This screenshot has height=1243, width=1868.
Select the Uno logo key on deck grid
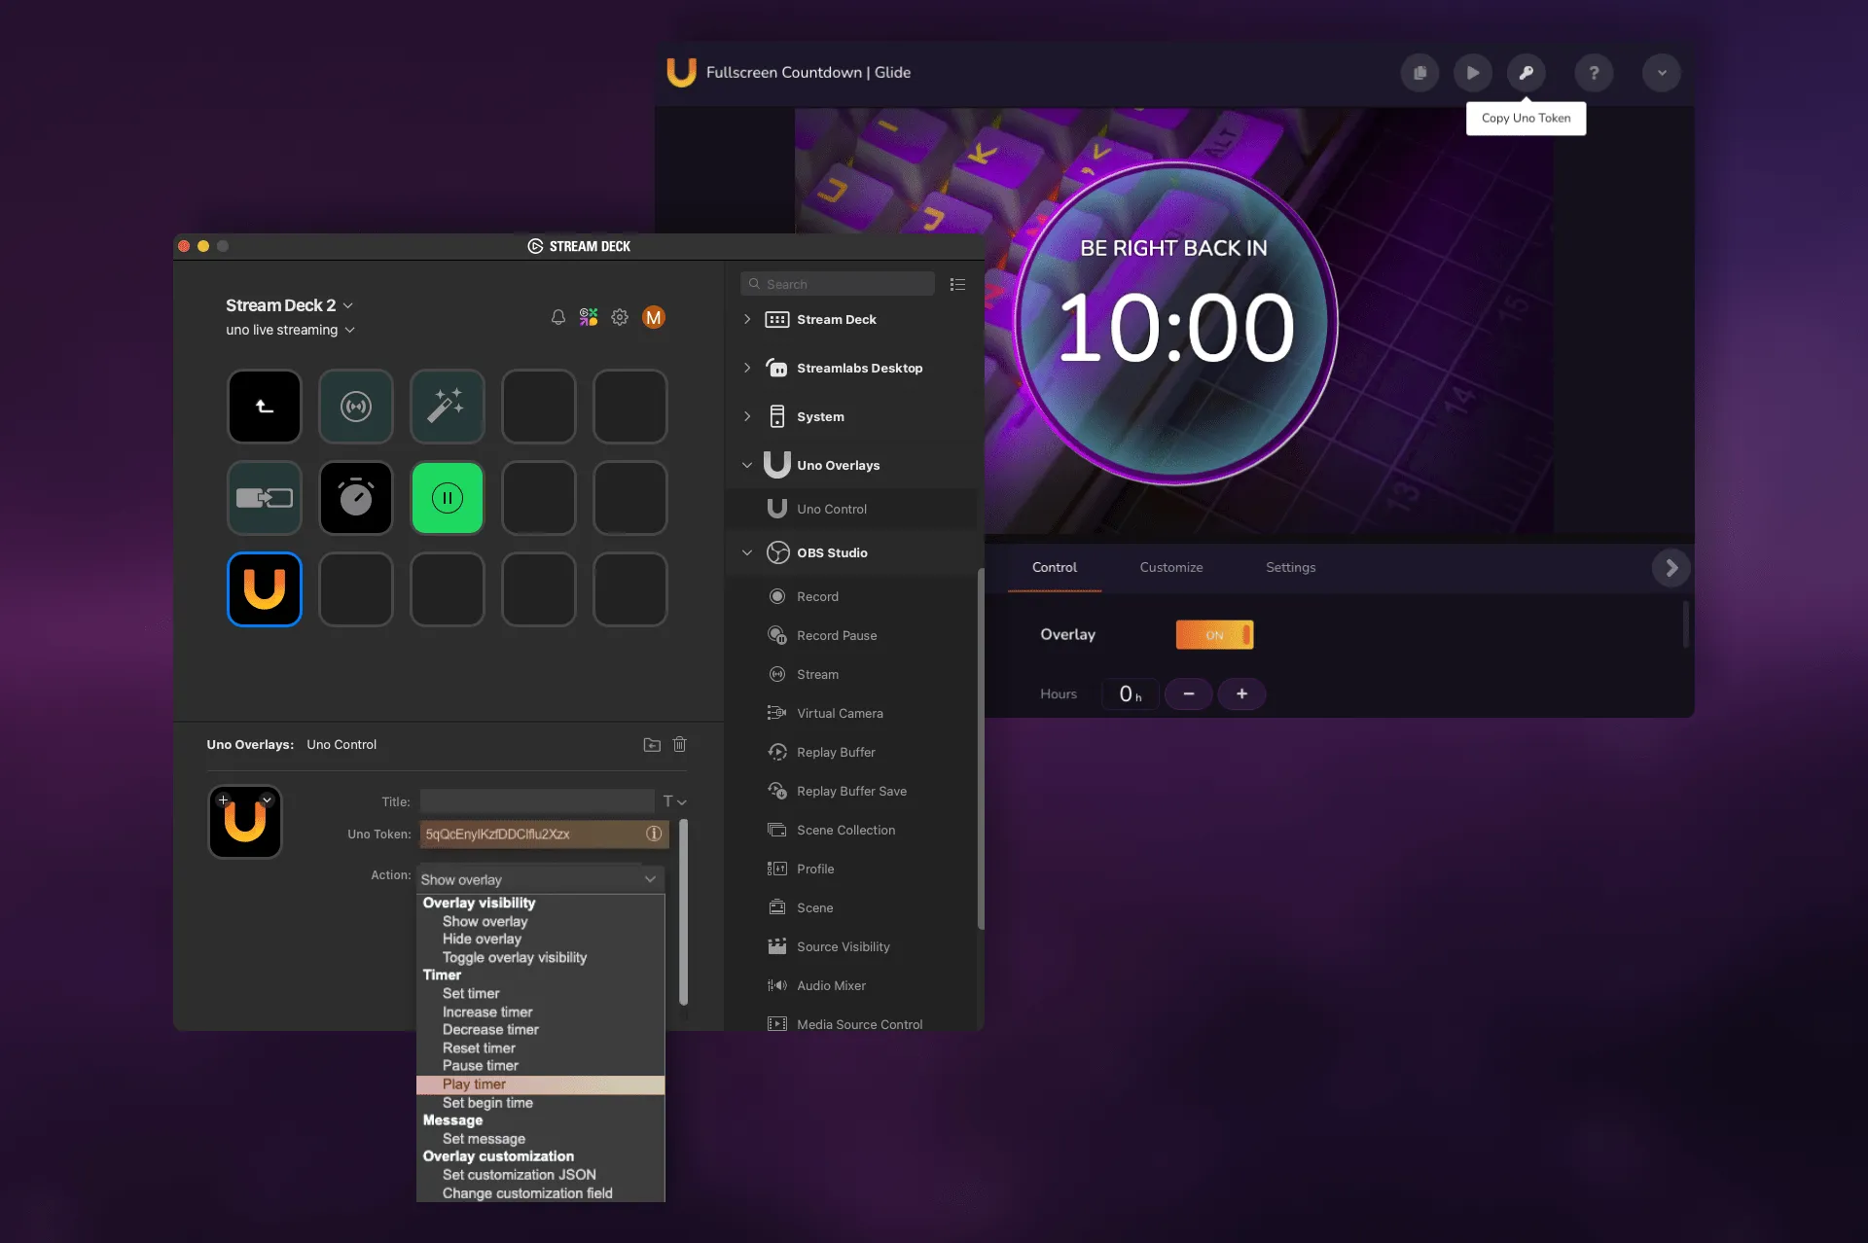(265, 589)
